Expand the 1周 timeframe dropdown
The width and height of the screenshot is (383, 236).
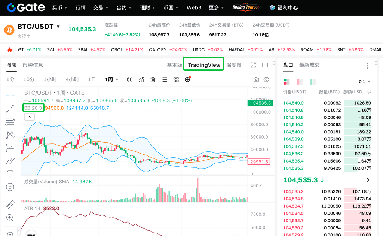coord(117,79)
